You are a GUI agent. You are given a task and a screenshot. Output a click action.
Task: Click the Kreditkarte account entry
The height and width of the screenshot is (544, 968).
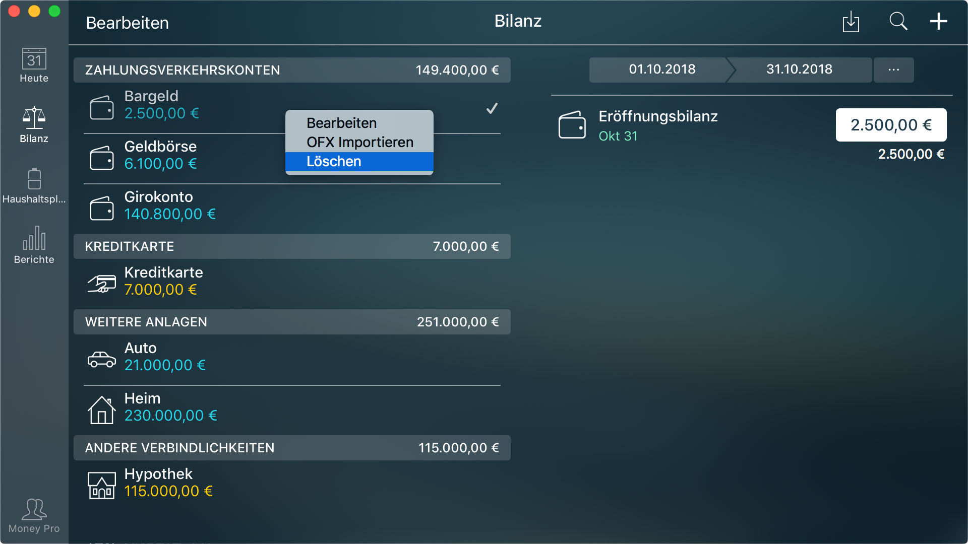[292, 281]
